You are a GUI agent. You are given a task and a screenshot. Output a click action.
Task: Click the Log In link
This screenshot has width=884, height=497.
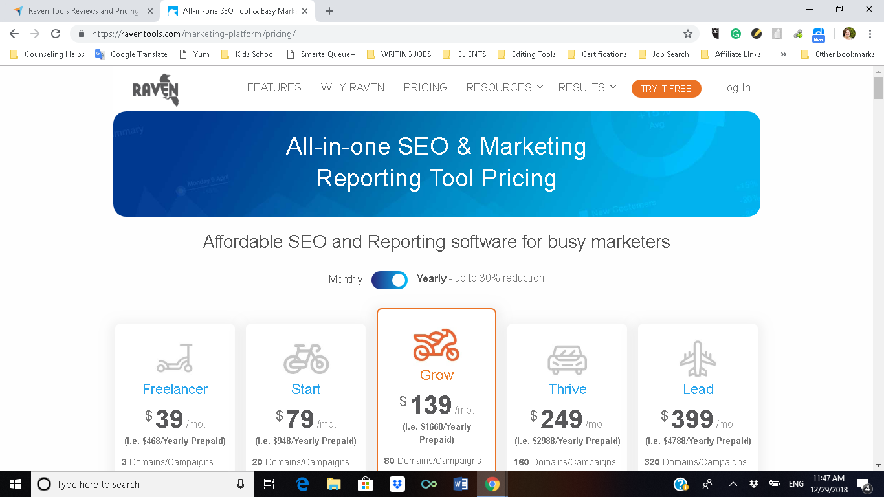tap(736, 87)
